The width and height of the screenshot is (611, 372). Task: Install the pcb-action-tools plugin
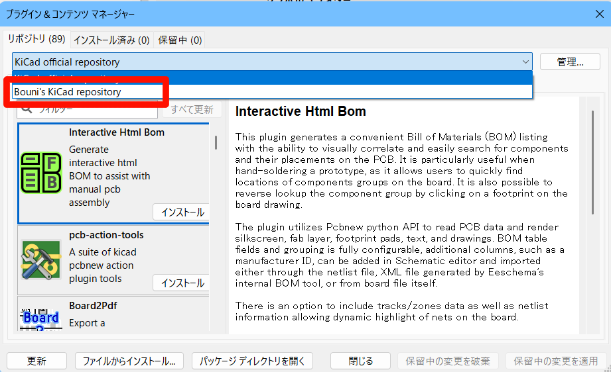pyautogui.click(x=182, y=283)
